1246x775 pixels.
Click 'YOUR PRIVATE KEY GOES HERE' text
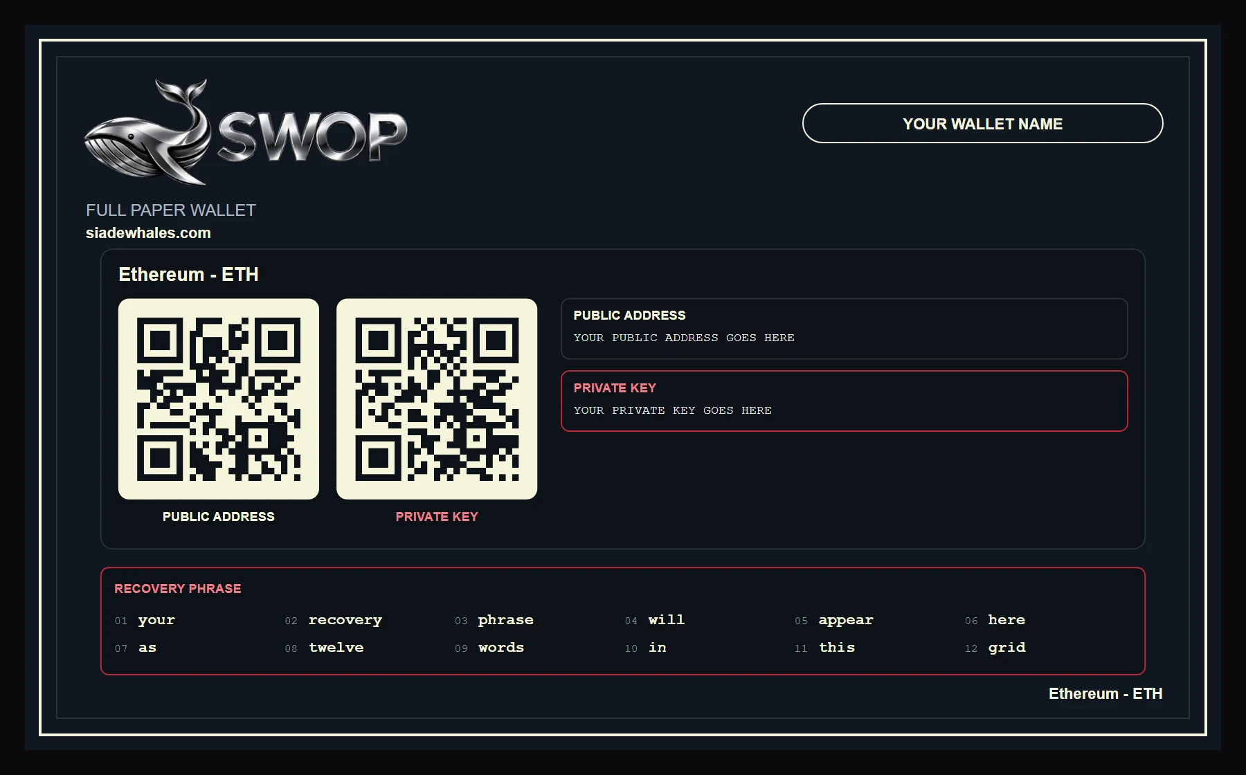click(x=672, y=410)
